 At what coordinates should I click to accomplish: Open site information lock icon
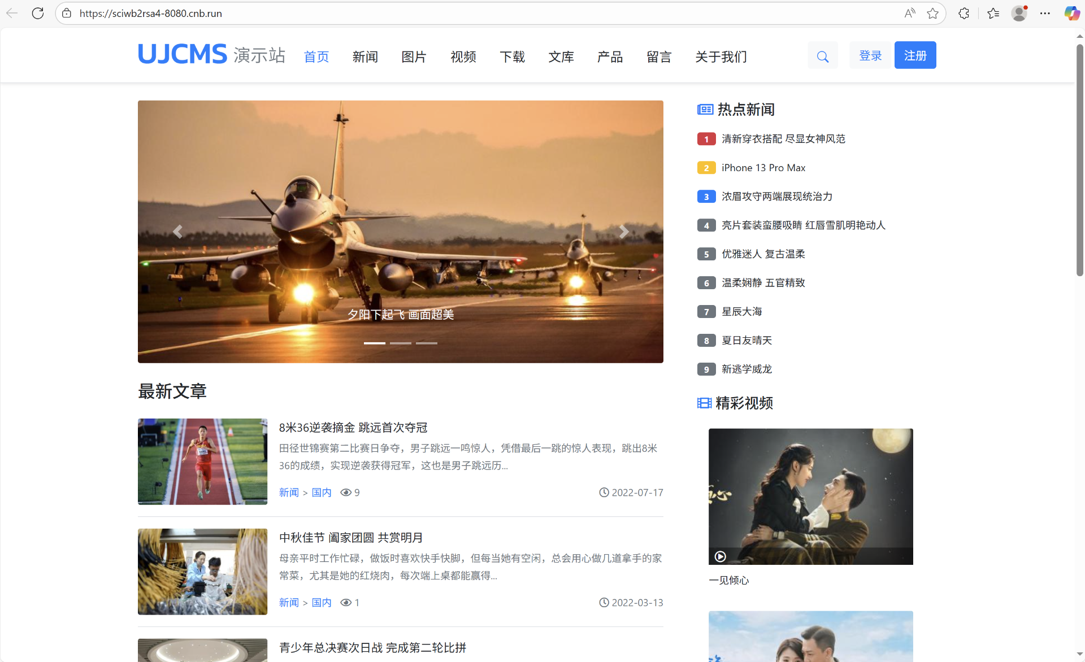point(67,13)
